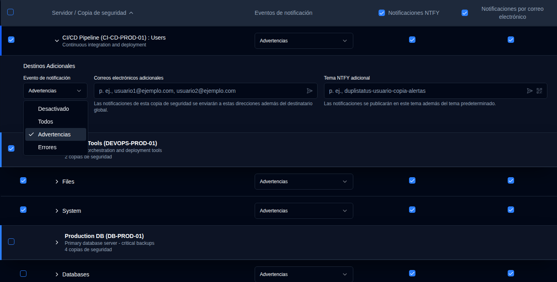Show QR code for additional NTFY topic
This screenshot has height=282, width=557.
point(539,91)
